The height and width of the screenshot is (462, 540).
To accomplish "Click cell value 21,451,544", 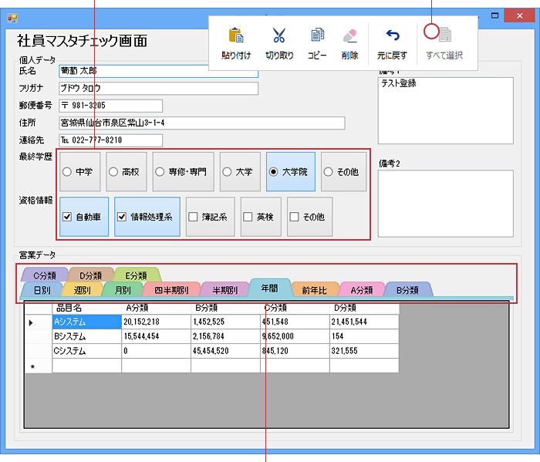I will [364, 322].
